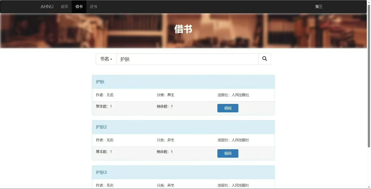Click the 剩余数 field on 护肤2 card

coord(165,151)
